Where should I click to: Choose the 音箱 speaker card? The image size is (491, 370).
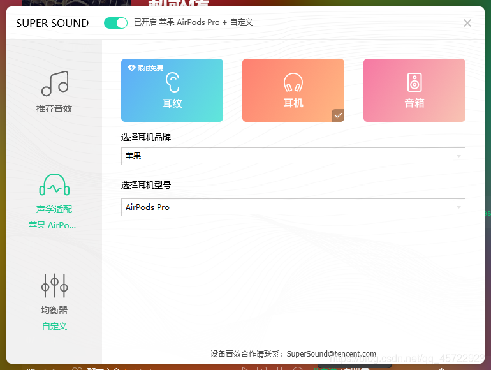[x=414, y=90]
